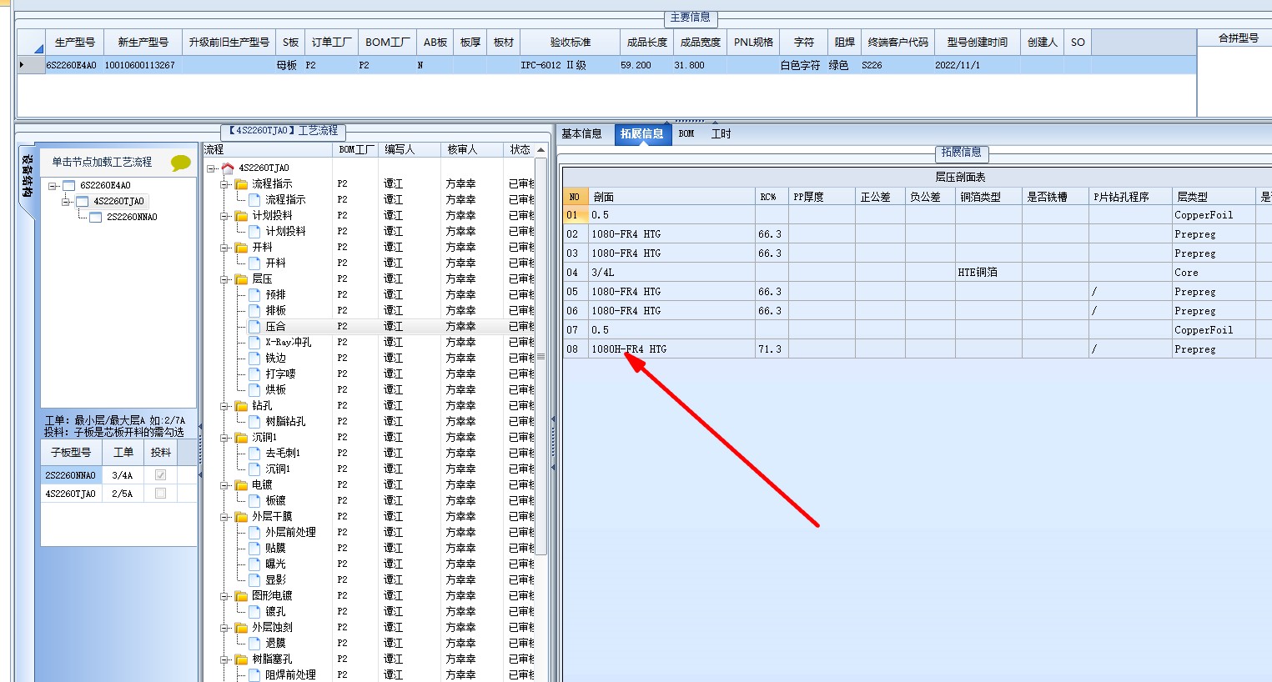Click the document icon of X-Ray冲孔
The image size is (1272, 682).
(255, 343)
